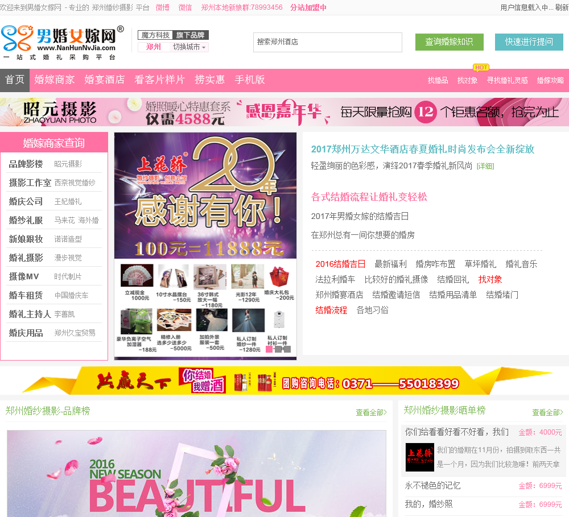
Task: Click the 刷新 refresh link
Action: point(562,7)
